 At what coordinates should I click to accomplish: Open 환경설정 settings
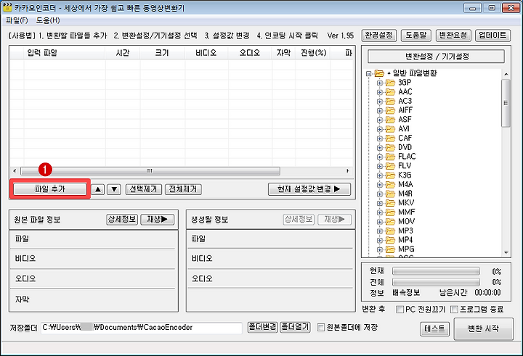(379, 36)
